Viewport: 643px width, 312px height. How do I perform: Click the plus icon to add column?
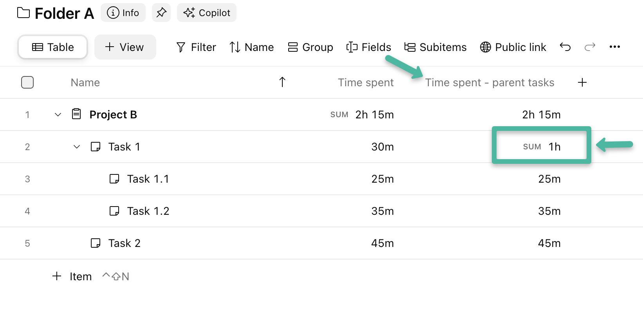click(582, 82)
